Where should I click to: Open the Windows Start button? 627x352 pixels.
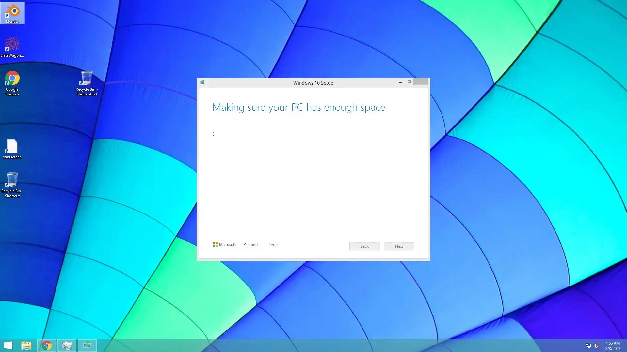click(x=8, y=345)
